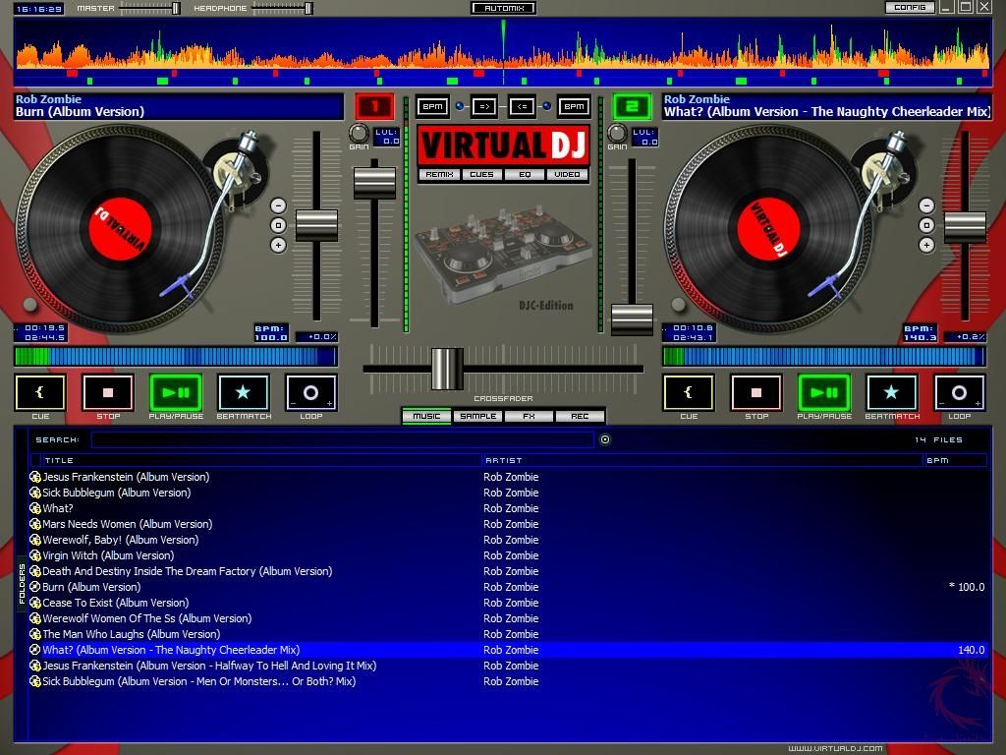
Task: Click the main waveform overview display
Action: tap(503, 53)
